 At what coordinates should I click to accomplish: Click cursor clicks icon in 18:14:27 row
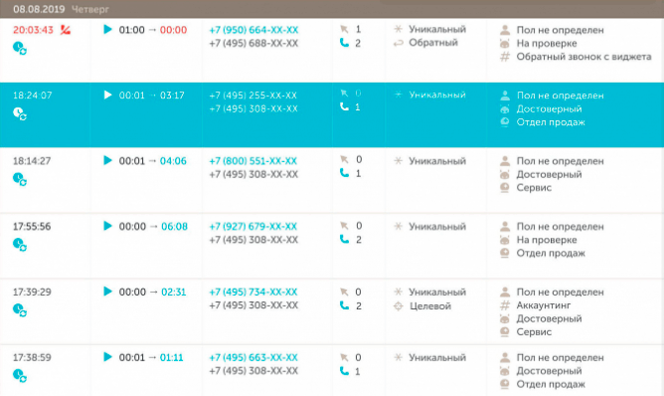tap(344, 159)
